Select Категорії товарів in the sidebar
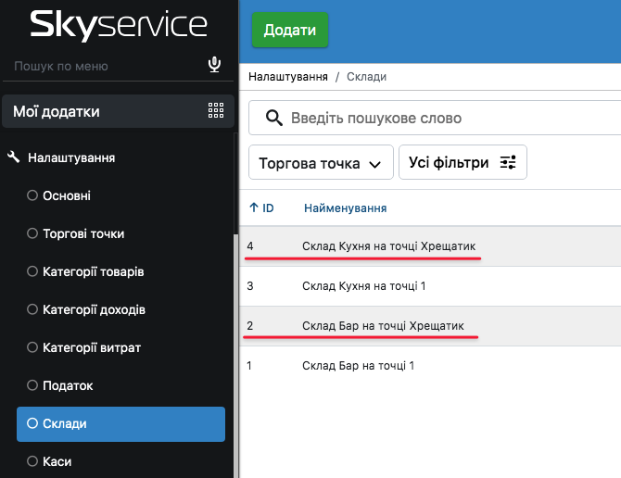 pyautogui.click(x=93, y=271)
